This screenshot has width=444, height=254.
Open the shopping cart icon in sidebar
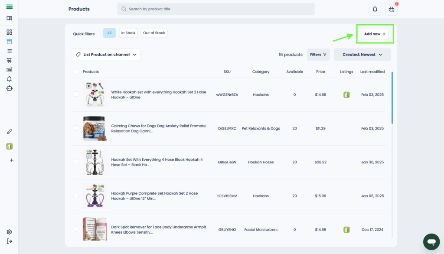click(10, 60)
